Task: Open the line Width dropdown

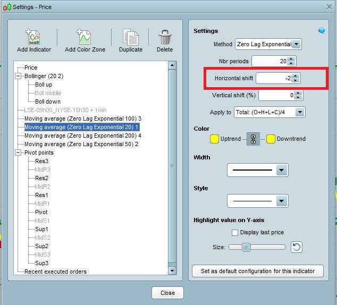Action: click(x=282, y=170)
